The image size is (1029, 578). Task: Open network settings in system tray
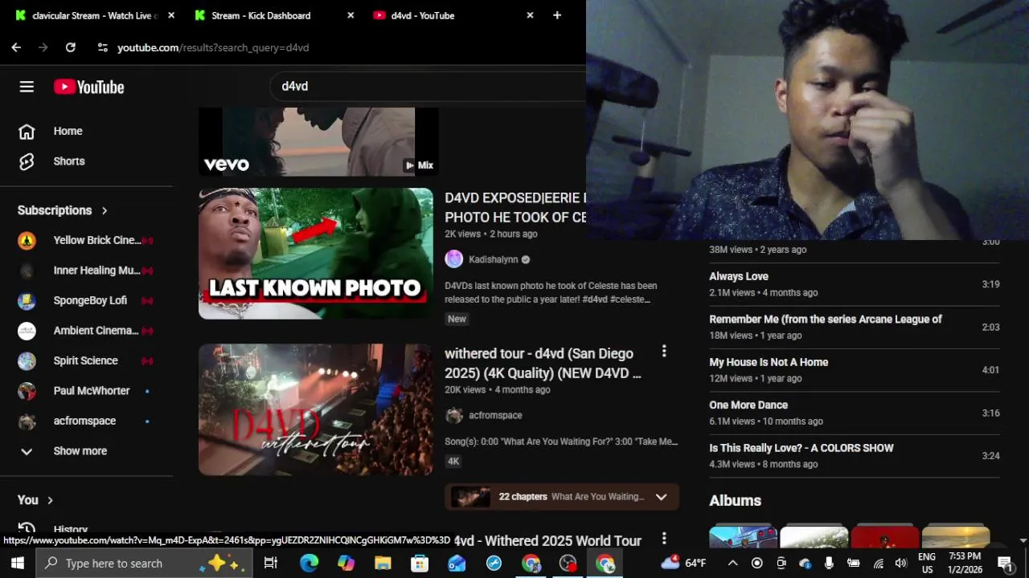tap(878, 564)
